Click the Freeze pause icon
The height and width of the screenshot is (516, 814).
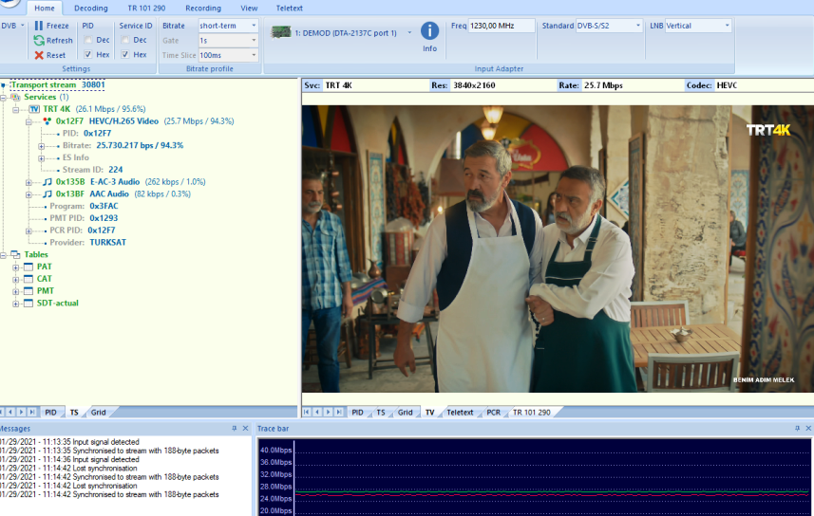coord(39,26)
